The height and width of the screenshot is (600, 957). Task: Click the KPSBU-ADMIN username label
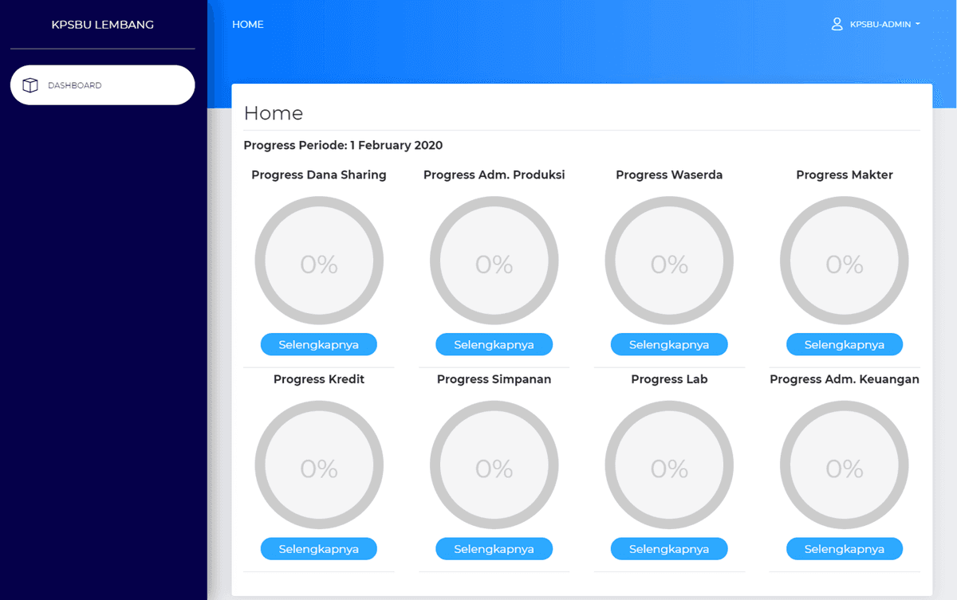880,25
